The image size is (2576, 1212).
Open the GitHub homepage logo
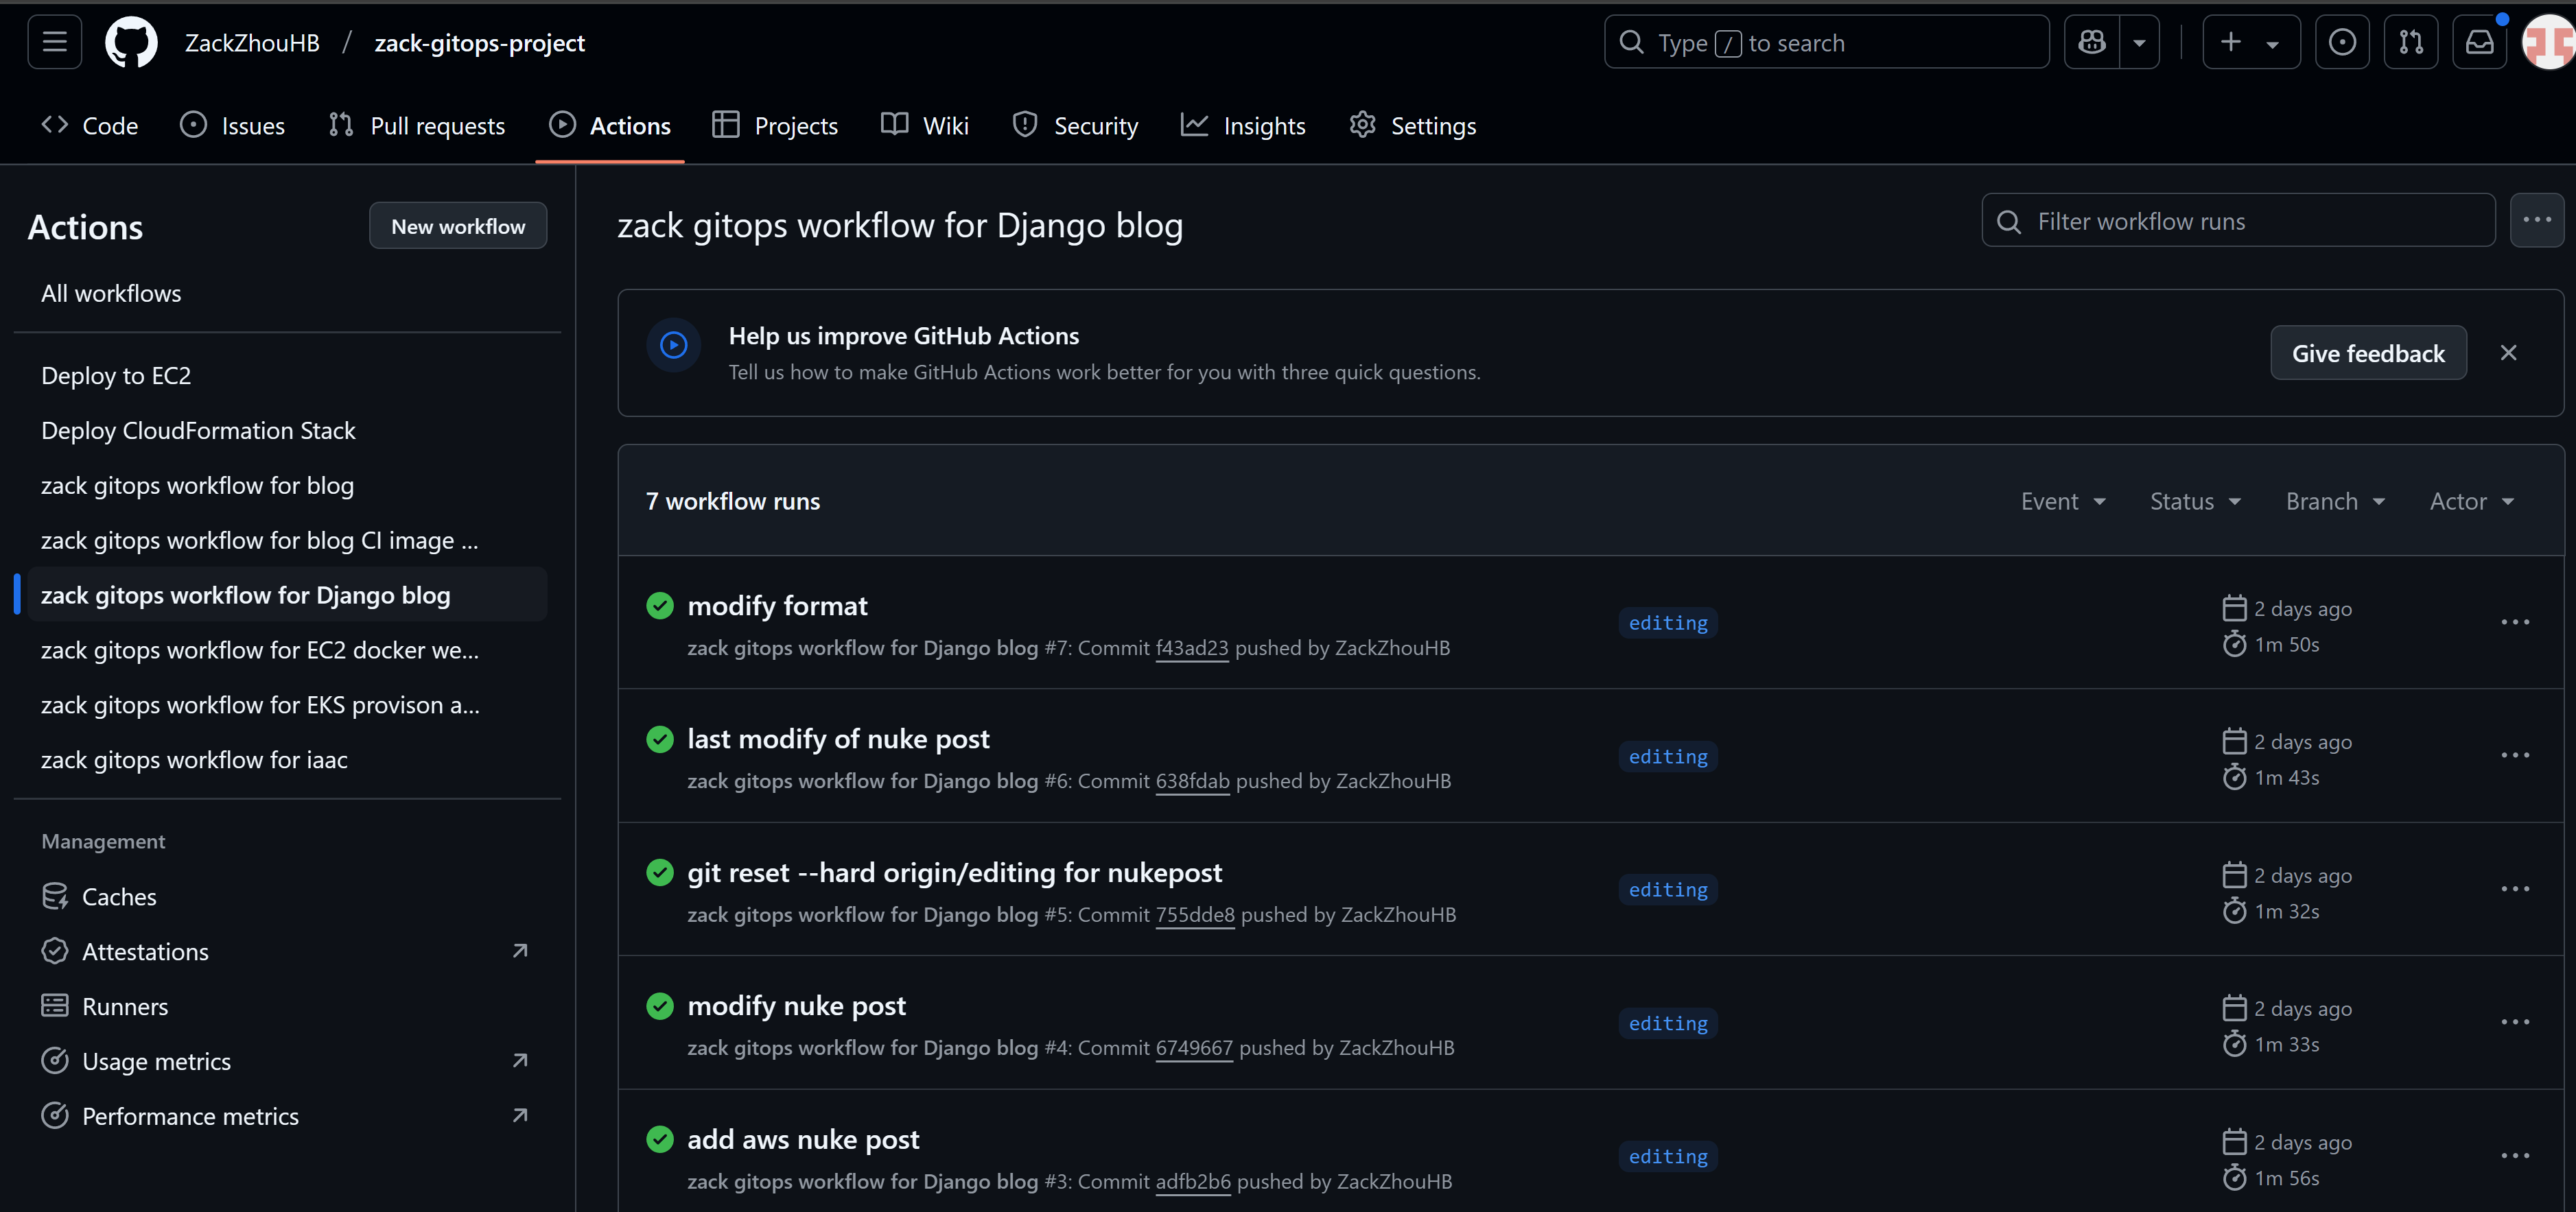pos(131,43)
